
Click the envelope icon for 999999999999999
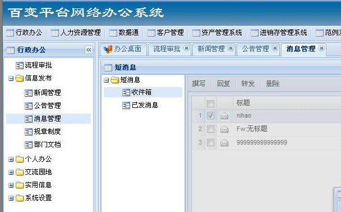point(224,143)
